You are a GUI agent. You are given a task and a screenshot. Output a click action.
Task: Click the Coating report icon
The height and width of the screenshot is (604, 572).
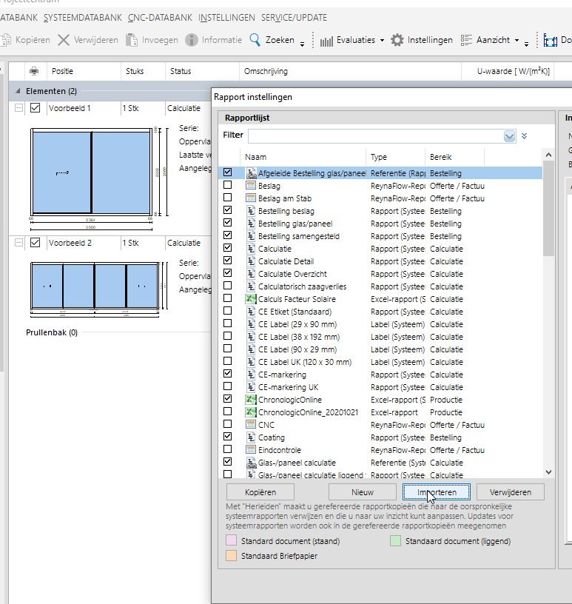[x=251, y=437]
